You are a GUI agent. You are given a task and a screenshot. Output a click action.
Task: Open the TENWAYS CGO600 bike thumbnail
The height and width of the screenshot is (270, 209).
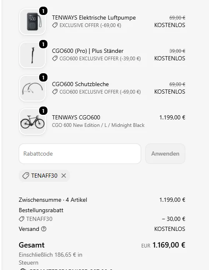pos(32,121)
